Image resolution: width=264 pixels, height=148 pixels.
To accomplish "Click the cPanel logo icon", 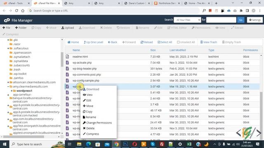I will tap(7, 20).
